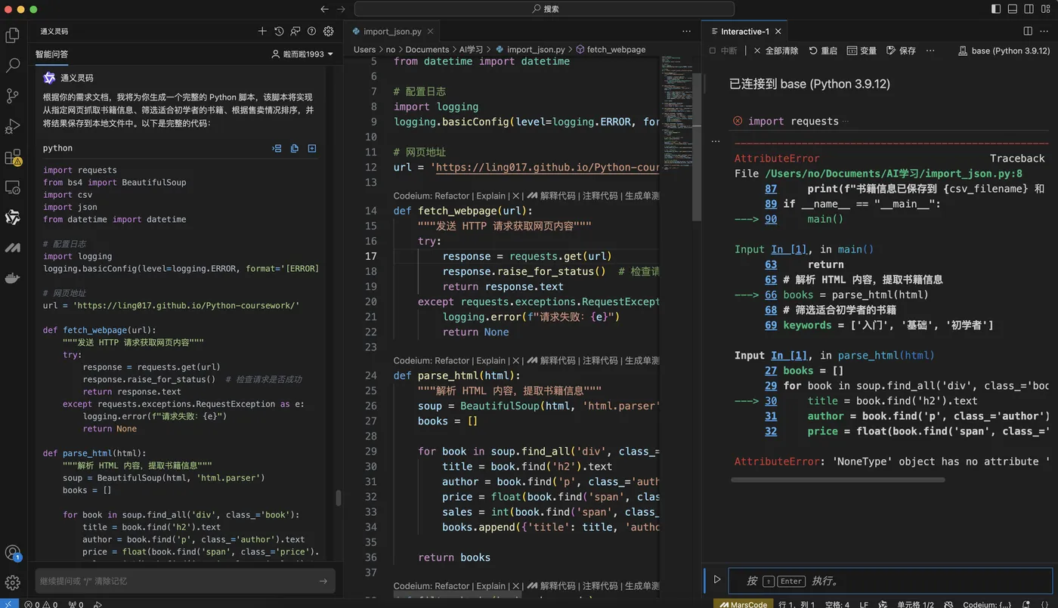Close the Interactive-1 tab
Viewport: 1058px width, 608px height.
click(x=778, y=31)
